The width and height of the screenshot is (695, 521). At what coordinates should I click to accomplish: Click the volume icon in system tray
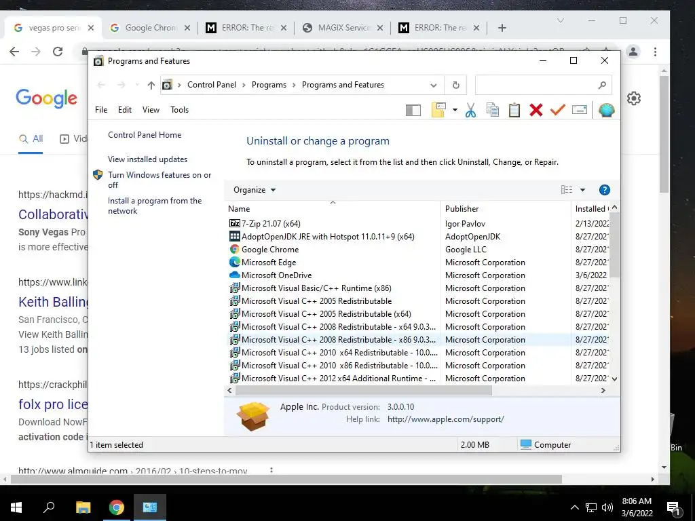coord(607,507)
